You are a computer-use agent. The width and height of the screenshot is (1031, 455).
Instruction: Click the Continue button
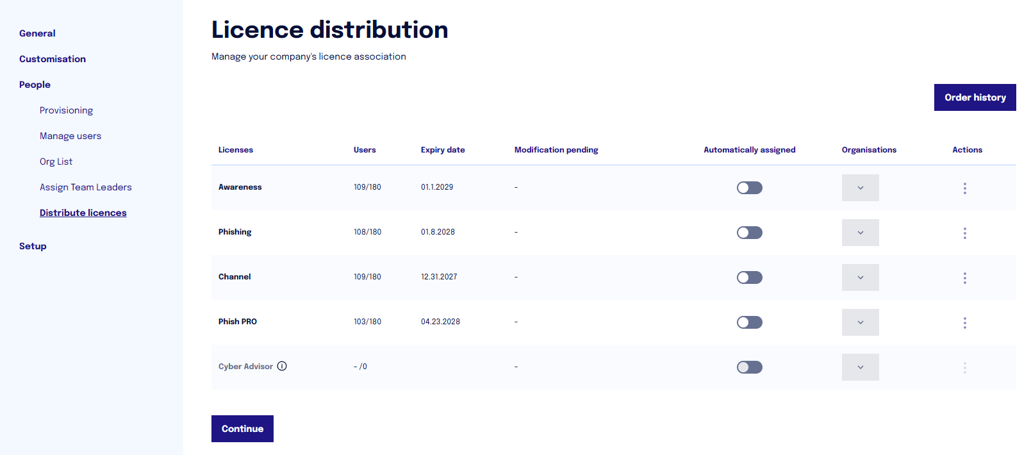242,429
